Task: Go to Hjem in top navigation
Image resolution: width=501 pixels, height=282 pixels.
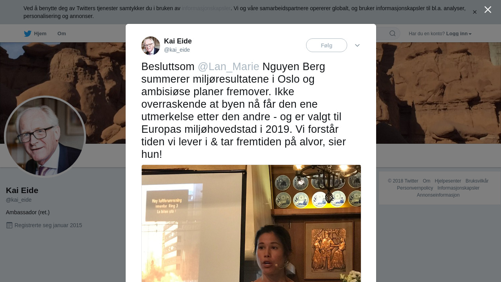Action: point(40,34)
